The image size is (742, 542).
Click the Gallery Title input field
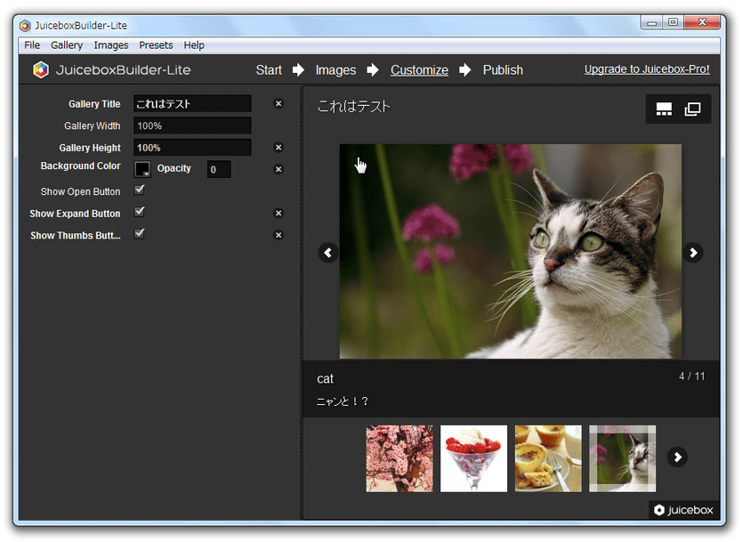pyautogui.click(x=192, y=103)
